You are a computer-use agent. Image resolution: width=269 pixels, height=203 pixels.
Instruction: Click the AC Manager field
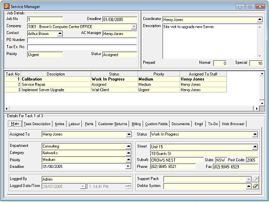120,33
